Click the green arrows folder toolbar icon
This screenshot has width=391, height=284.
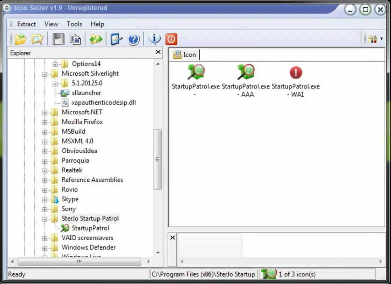click(96, 39)
